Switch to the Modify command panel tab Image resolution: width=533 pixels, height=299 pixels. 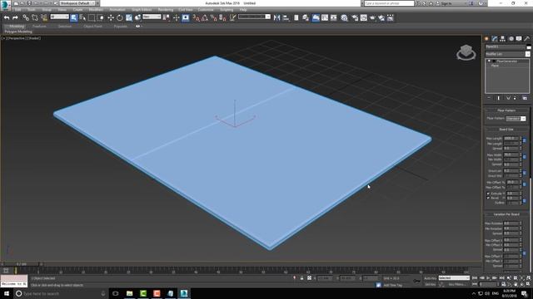click(495, 39)
